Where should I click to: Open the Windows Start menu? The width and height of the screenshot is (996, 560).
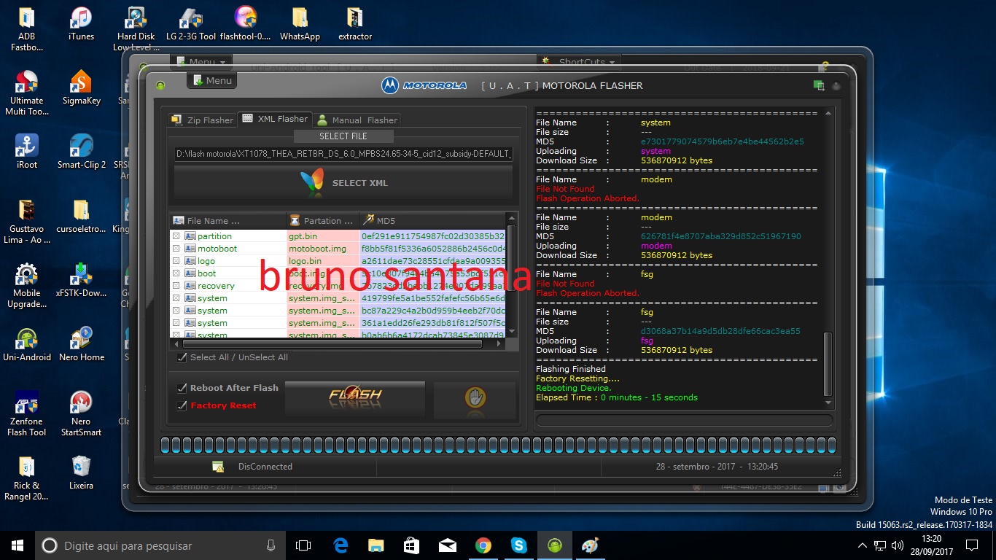pos(17,545)
